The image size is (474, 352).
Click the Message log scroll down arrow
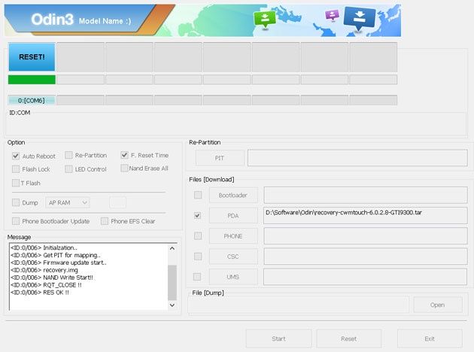tap(172, 305)
